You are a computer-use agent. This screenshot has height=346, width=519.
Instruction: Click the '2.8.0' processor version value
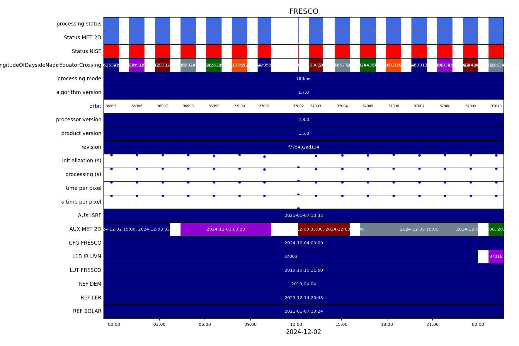coord(304,120)
